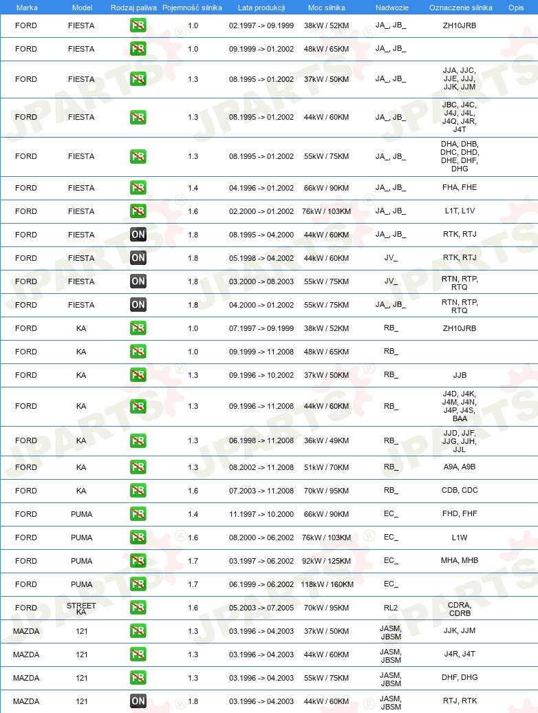Click the diesel ON icon in the Fiesta 04.2000 -> 01.2002 row
Viewport: 538px width, 713px height.
138,305
